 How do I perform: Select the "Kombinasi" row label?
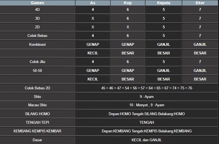(x=37, y=44)
